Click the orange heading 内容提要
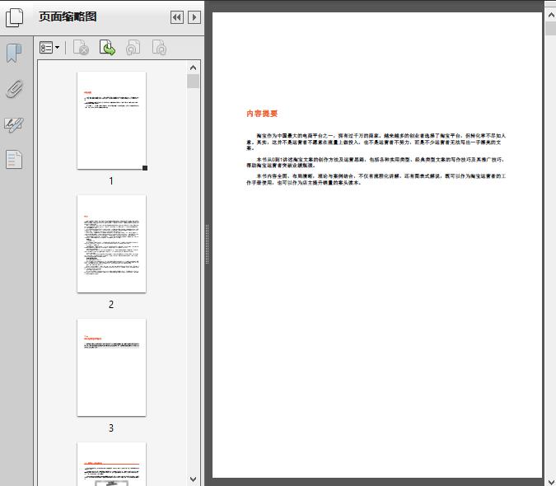Viewport: 556px width, 486px height. [262, 114]
